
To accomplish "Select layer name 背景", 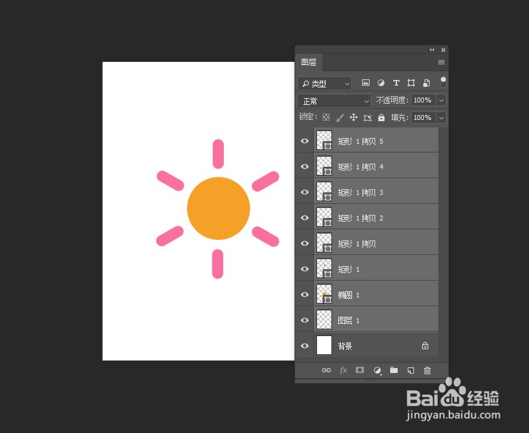I will (345, 346).
